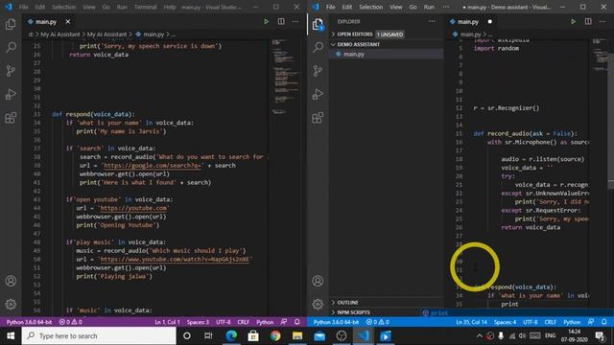This screenshot has width=614, height=345.
Task: Select unsaved main.py tab in right window
Action: (x=471, y=21)
